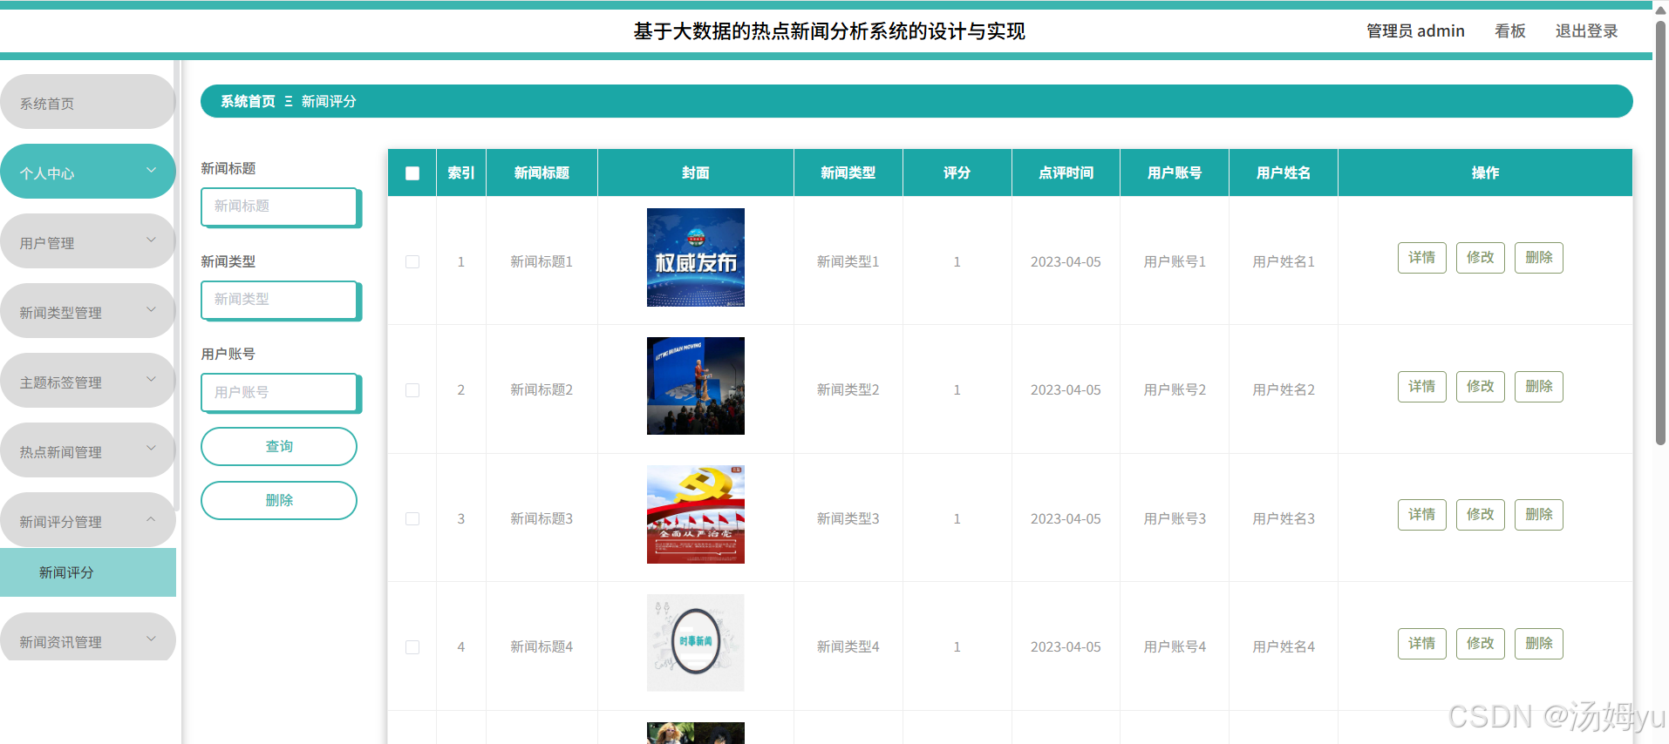Open 用户管理 in the sidebar
The image size is (1669, 744).
tap(87, 241)
